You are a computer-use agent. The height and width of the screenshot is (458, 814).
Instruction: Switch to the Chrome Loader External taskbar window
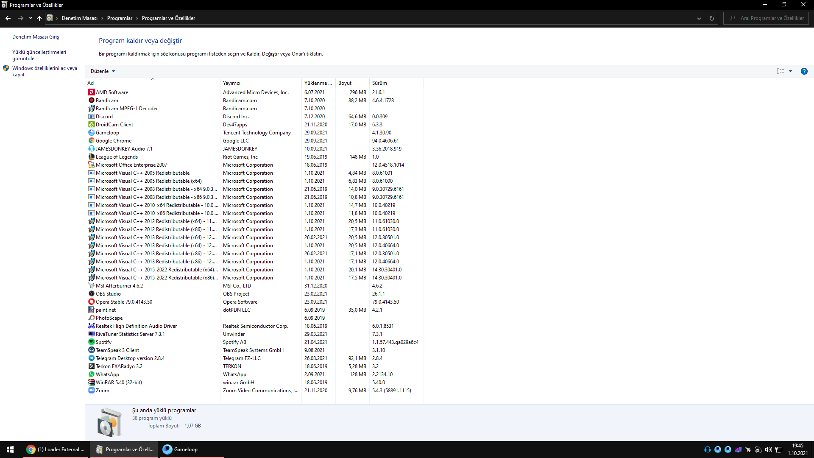tap(56, 450)
